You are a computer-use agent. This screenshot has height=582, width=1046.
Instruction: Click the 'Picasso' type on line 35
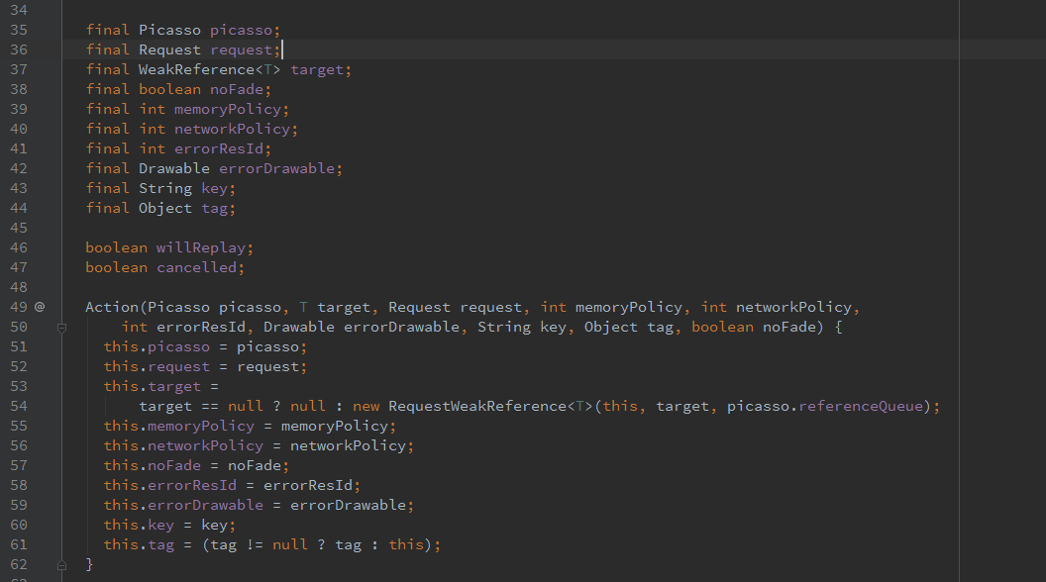(x=169, y=30)
